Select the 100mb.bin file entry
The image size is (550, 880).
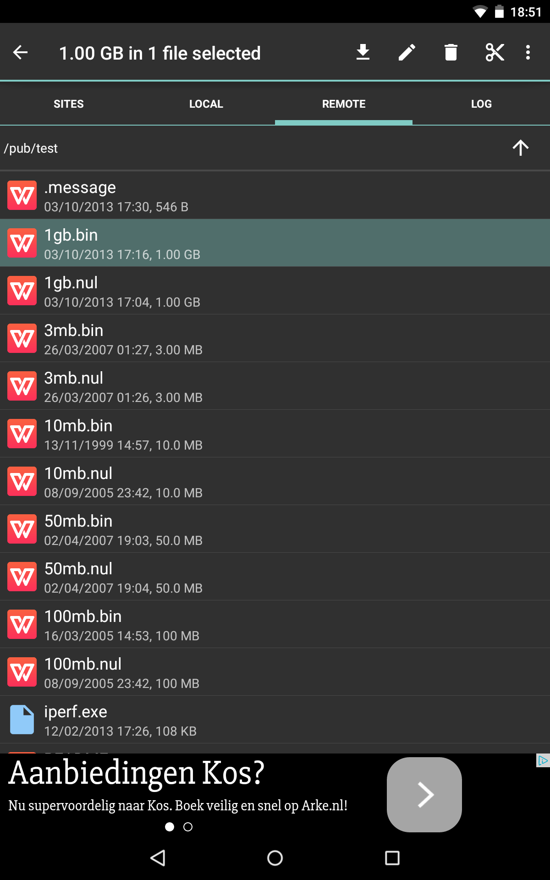point(275,624)
